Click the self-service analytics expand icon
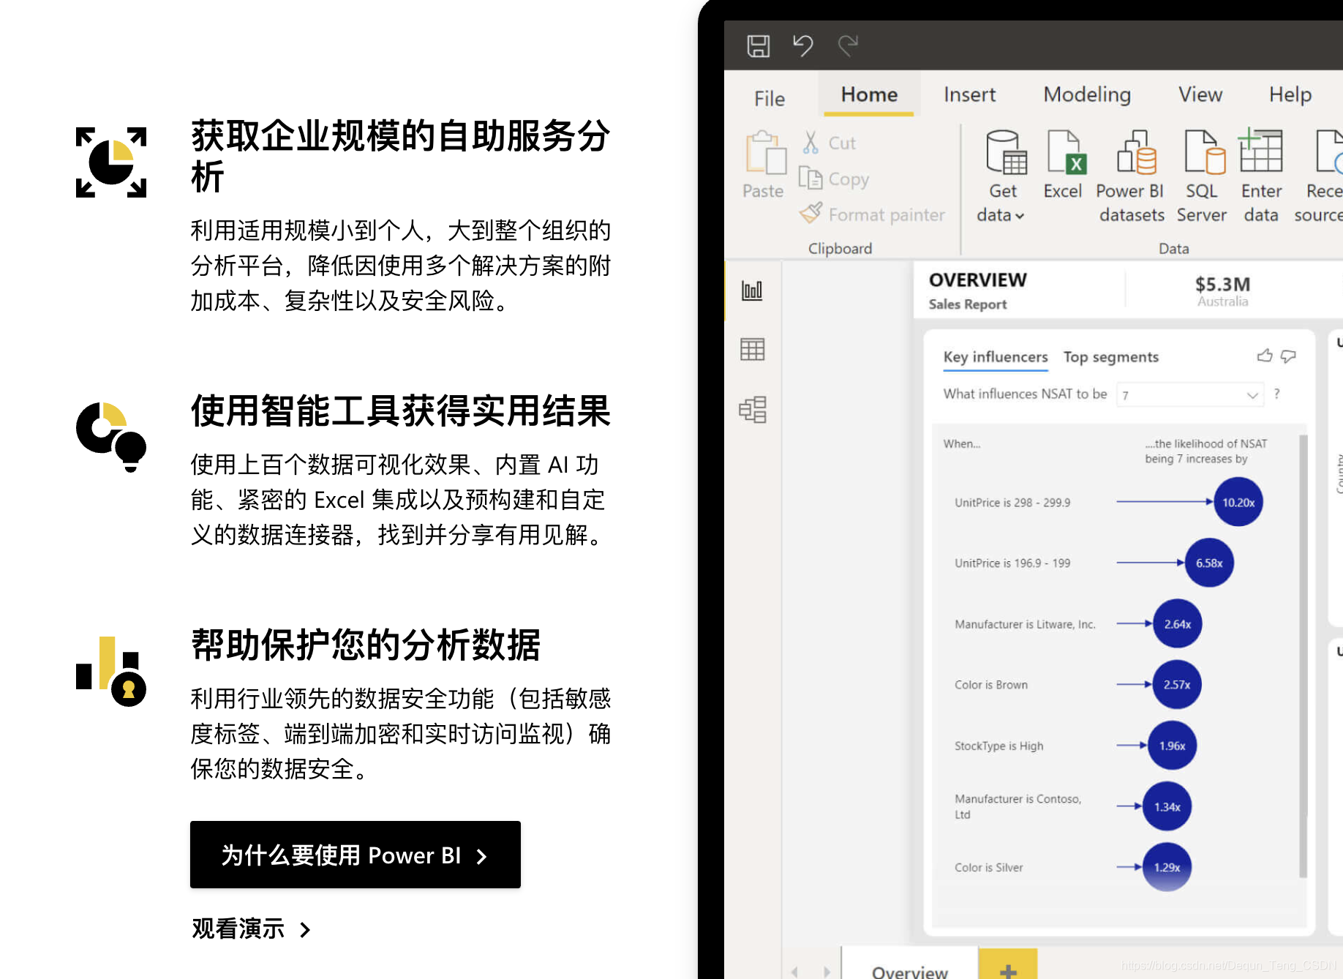1343x979 pixels. tap(111, 162)
